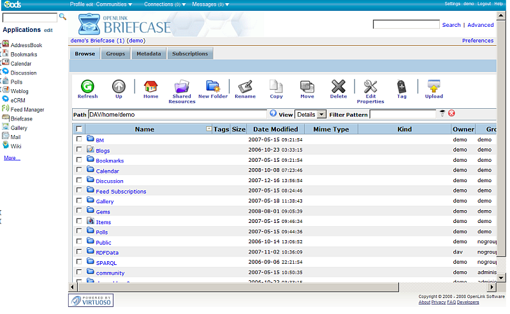510x314 pixels.
Task: Open the Edit Properties tool
Action: (370, 87)
